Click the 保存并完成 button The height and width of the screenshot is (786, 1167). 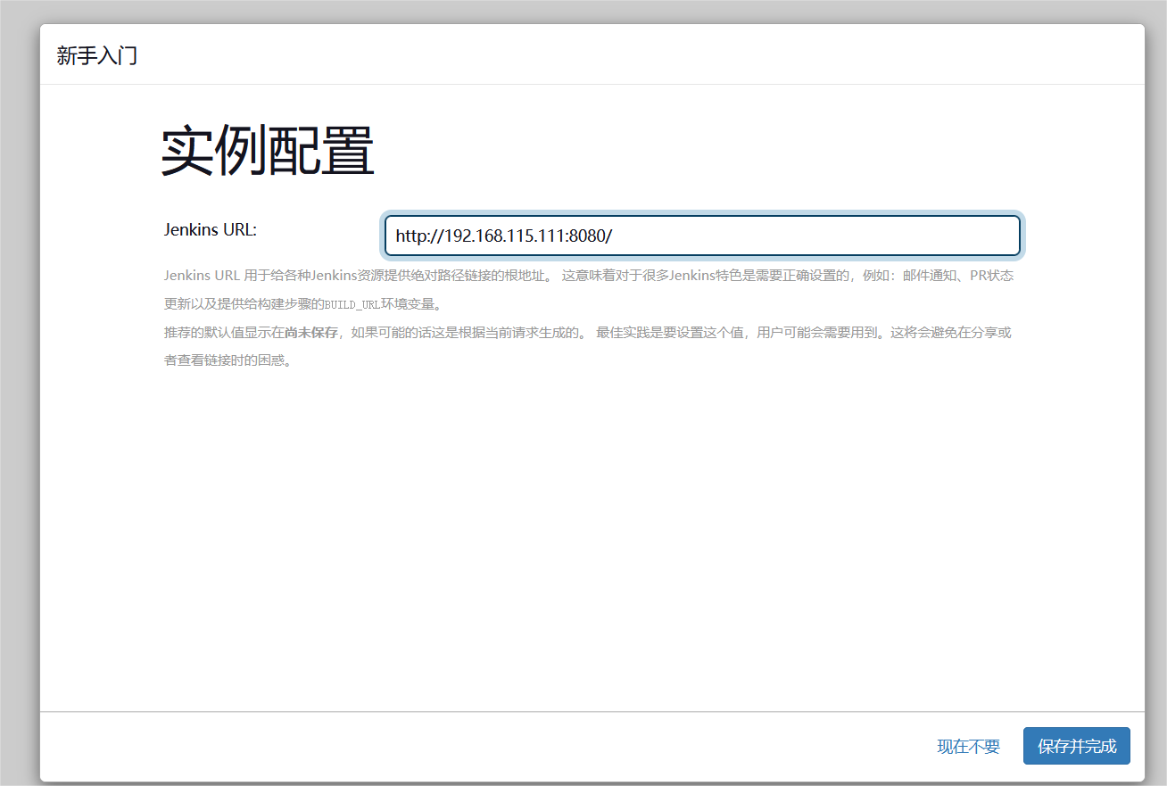[1077, 746]
